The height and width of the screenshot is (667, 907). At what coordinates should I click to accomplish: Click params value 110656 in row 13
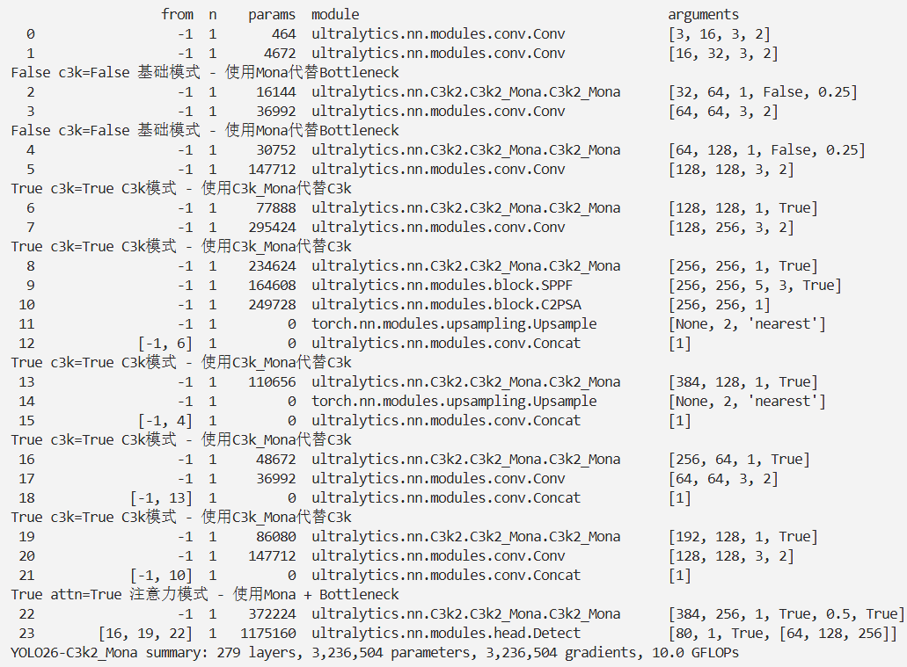272,382
